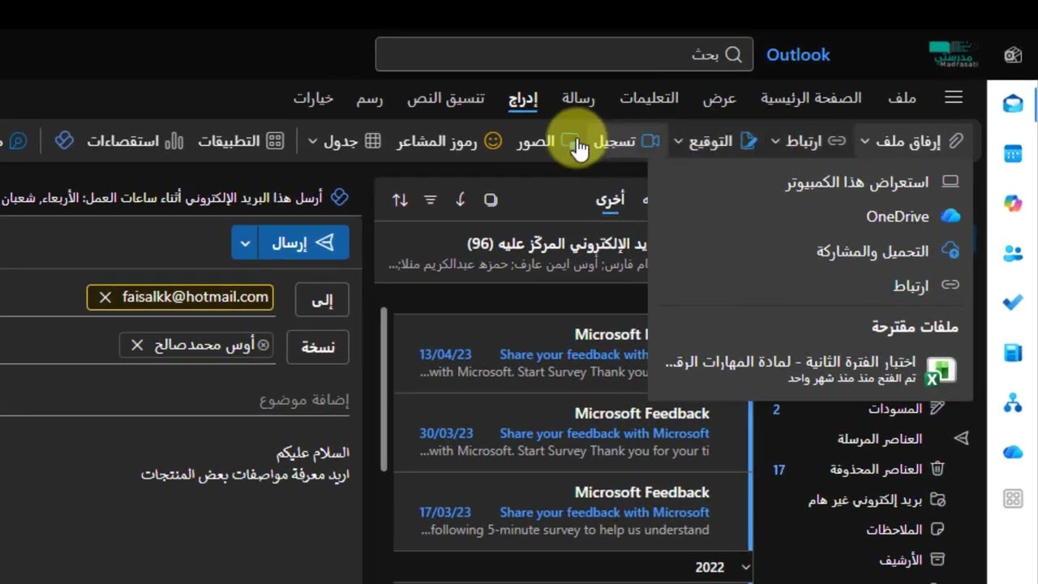The width and height of the screenshot is (1038, 584).
Task: Click the تسجيل video record button
Action: (x=626, y=141)
